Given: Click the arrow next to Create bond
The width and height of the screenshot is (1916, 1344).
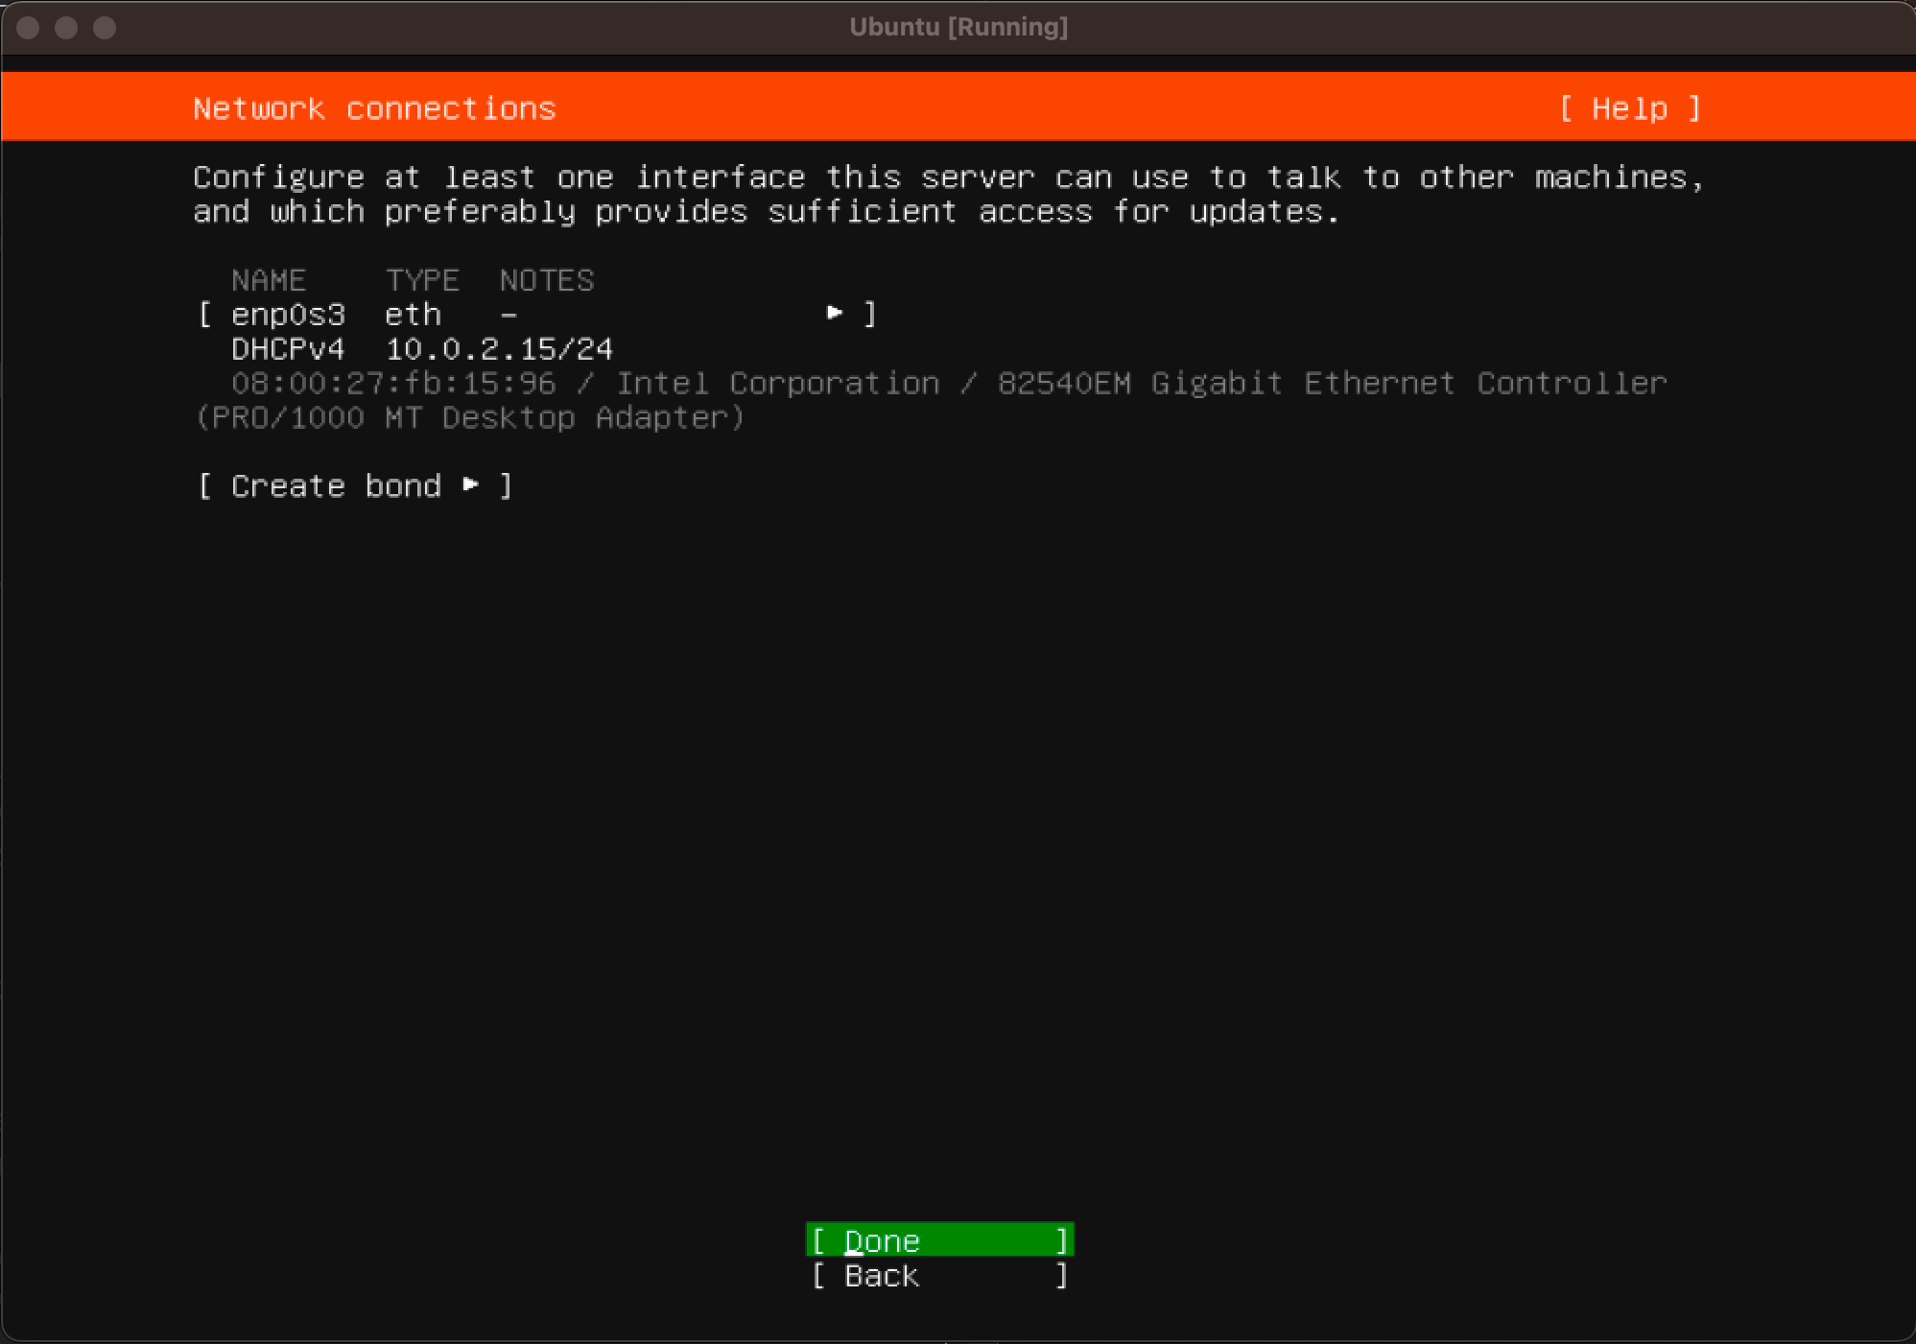Looking at the screenshot, I should 471,485.
